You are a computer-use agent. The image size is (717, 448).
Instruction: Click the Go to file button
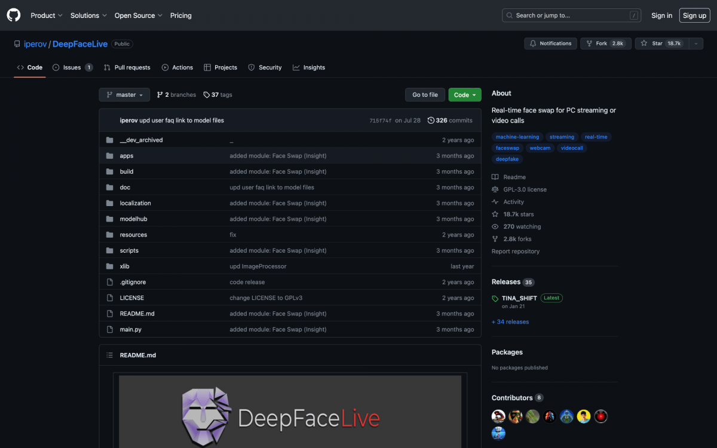[425, 94]
